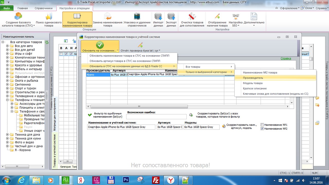
Task: Select the Я - Корзина tree item
Action: [23, 150]
